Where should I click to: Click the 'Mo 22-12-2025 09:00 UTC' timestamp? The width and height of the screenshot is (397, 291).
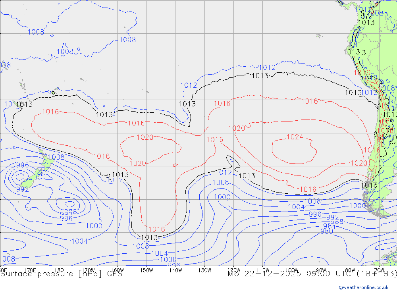(x=291, y=274)
